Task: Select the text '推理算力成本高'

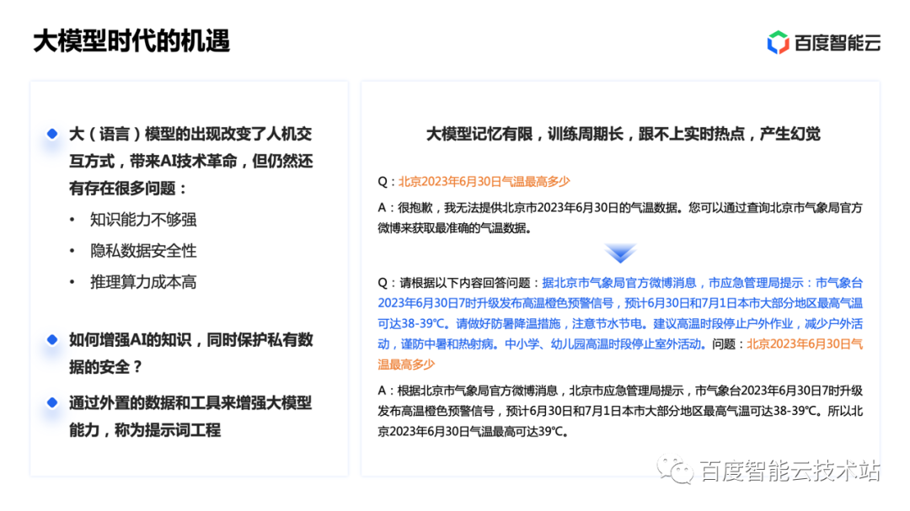Action: click(143, 282)
